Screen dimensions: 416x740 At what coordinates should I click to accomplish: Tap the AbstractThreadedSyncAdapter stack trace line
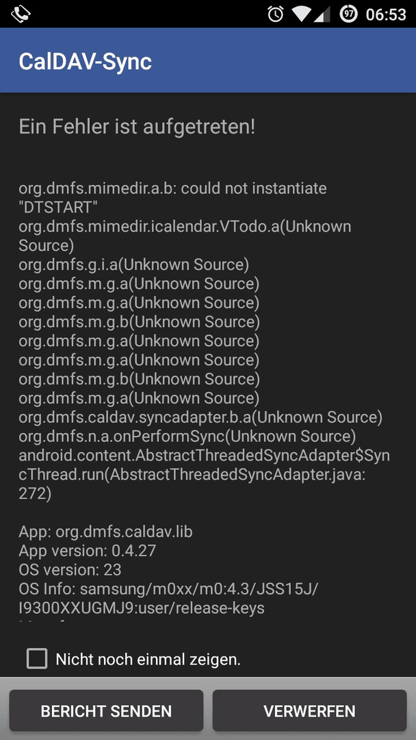click(204, 474)
